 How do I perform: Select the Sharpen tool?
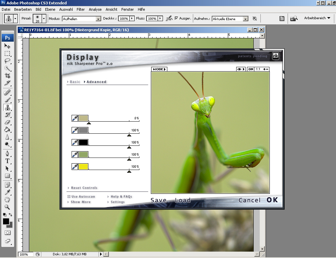click(x=7, y=137)
